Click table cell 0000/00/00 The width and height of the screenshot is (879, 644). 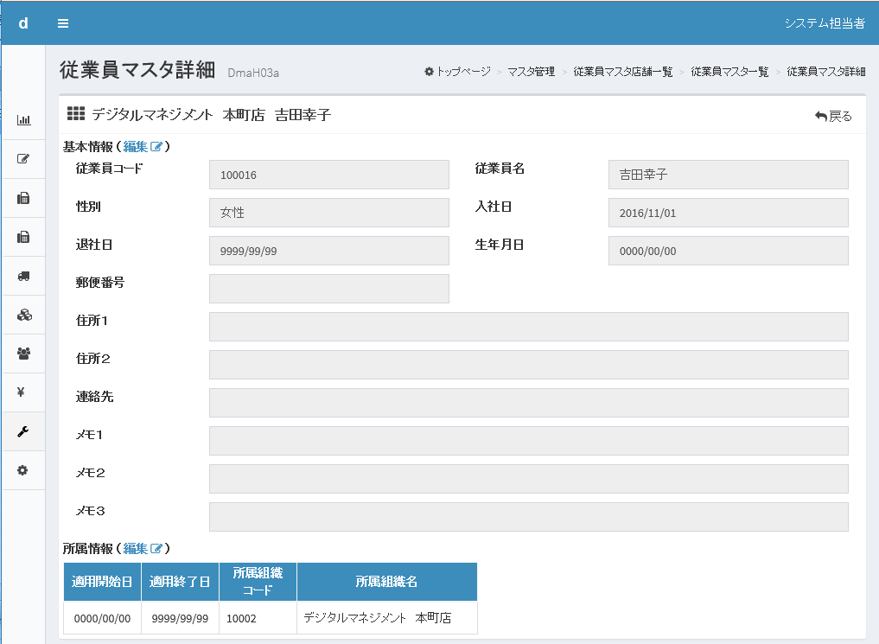pos(103,618)
